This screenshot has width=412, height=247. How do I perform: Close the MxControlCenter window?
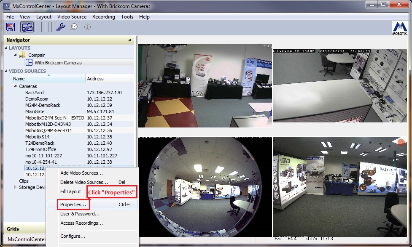(399, 5)
